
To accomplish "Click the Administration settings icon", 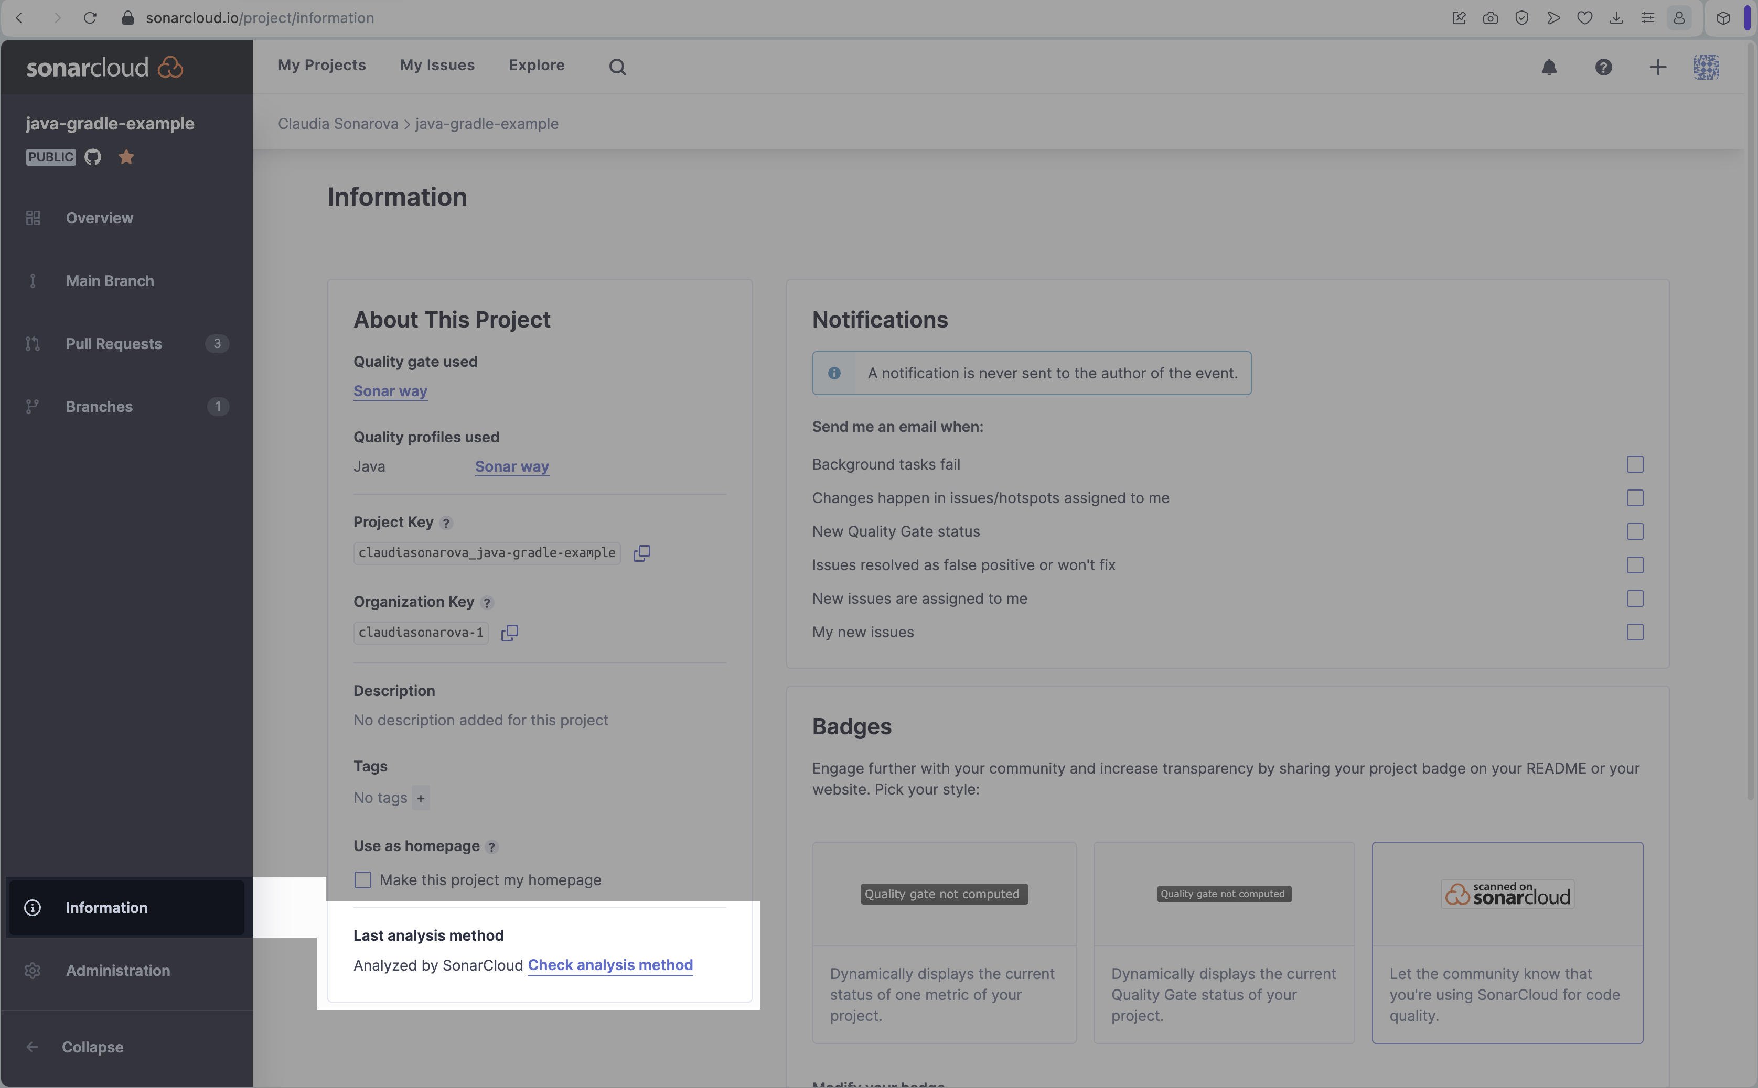I will tap(34, 970).
